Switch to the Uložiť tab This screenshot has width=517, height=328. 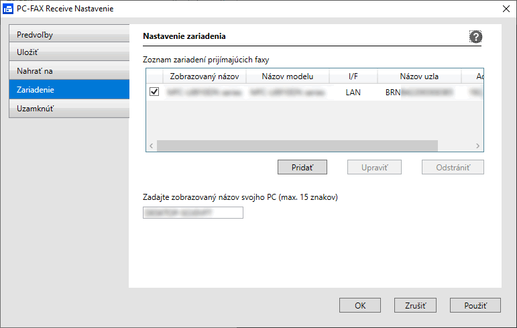pos(69,52)
